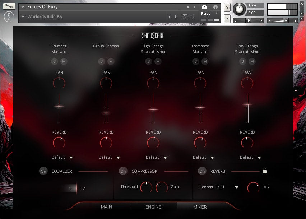The image size is (306, 219).
Task: Select Equalizer band 1
Action: click(69, 188)
